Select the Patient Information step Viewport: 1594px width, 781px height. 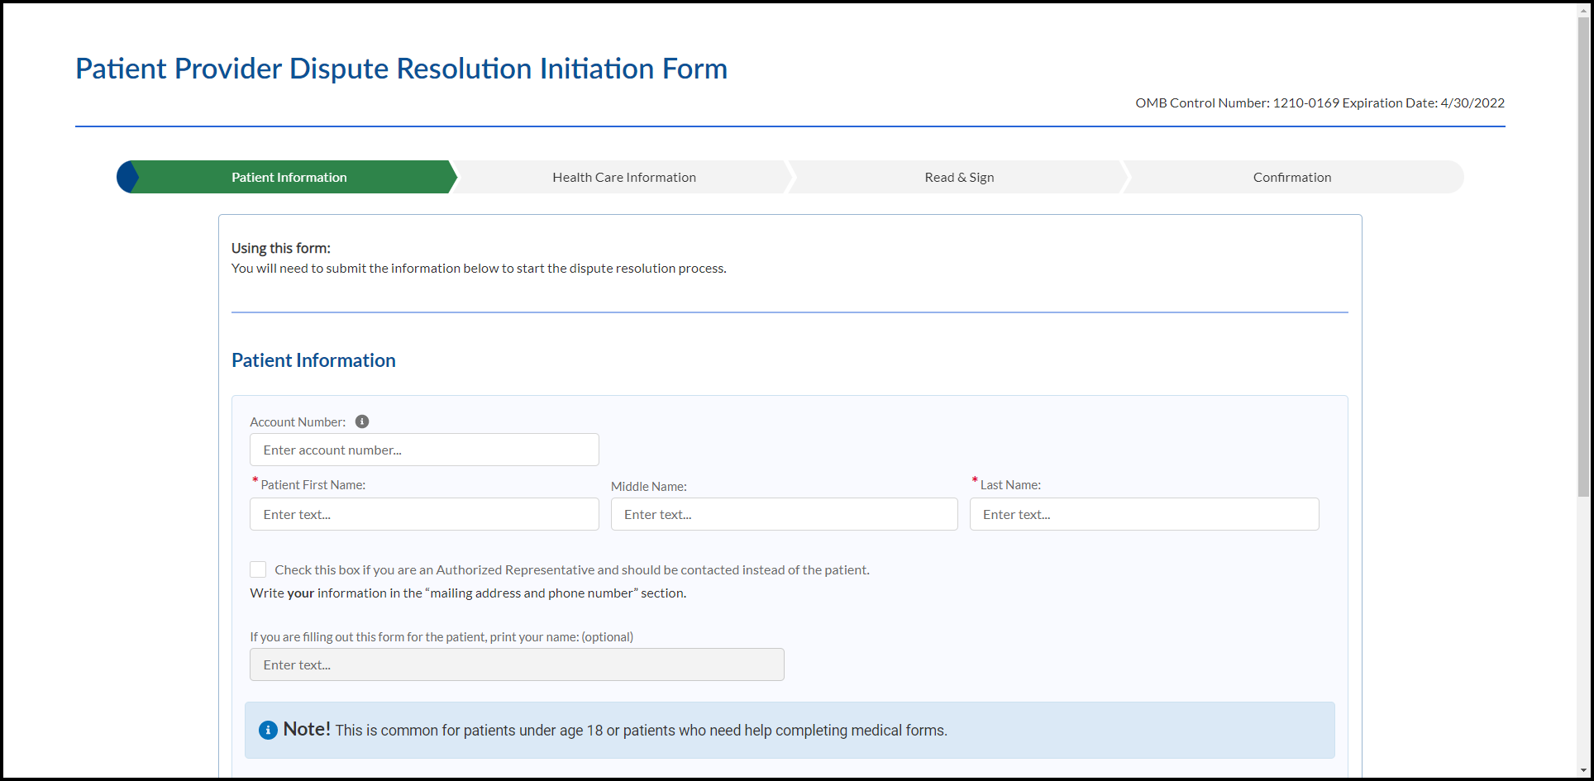click(x=289, y=177)
